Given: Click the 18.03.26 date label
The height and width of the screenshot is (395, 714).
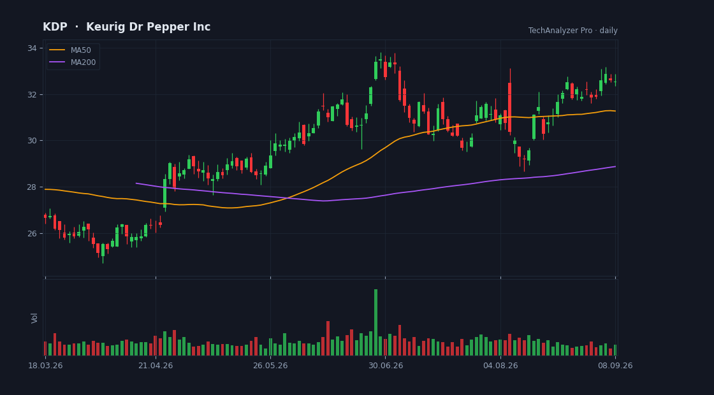Looking at the screenshot, I should point(45,366).
